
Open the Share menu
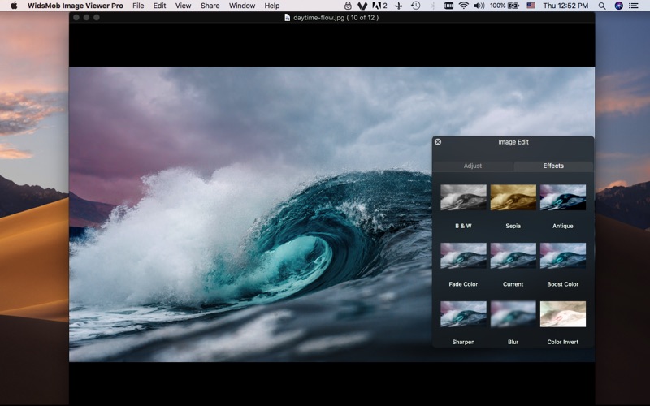point(210,6)
